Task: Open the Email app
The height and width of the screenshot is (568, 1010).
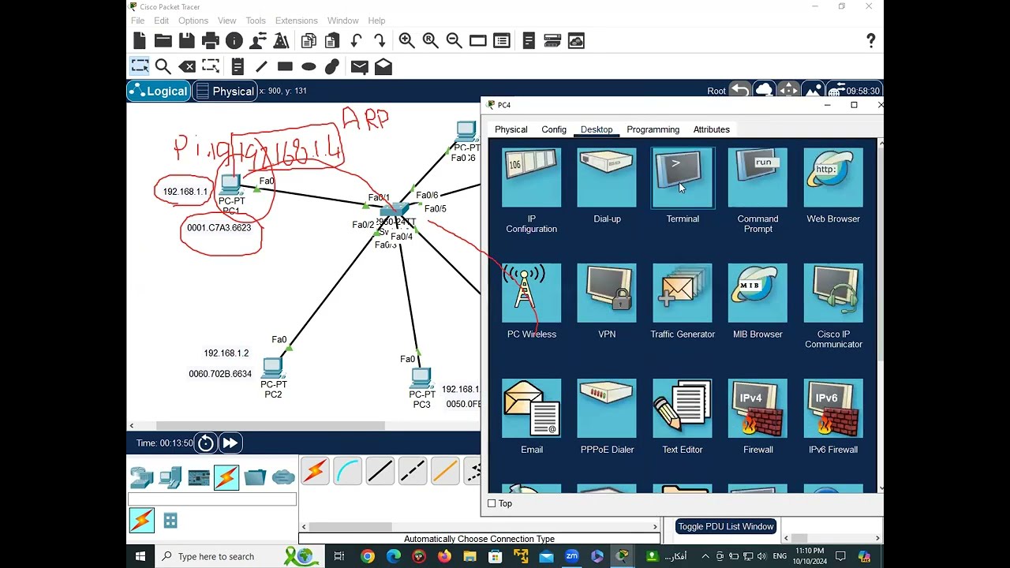Action: 531,409
